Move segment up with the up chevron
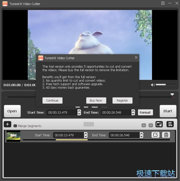Screen dimensions: 180x181 click(x=143, y=125)
